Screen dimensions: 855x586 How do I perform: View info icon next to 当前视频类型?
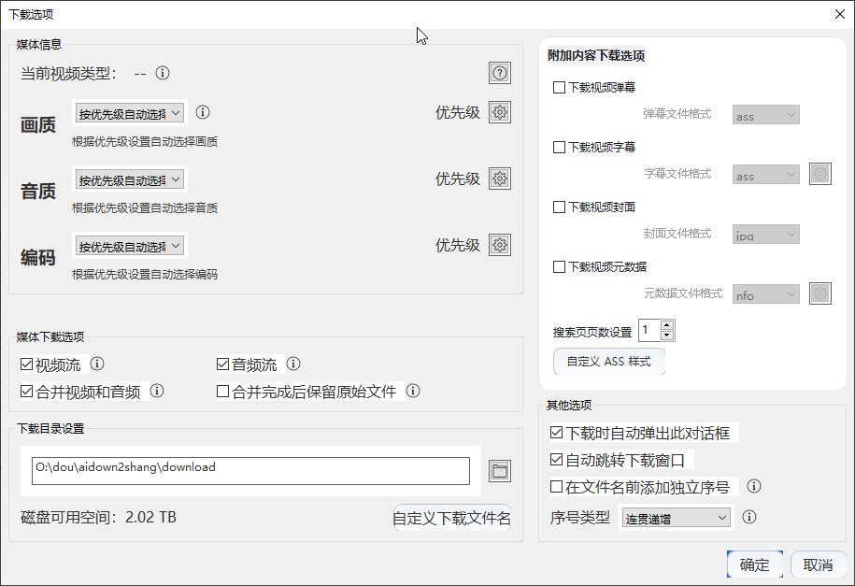(164, 72)
